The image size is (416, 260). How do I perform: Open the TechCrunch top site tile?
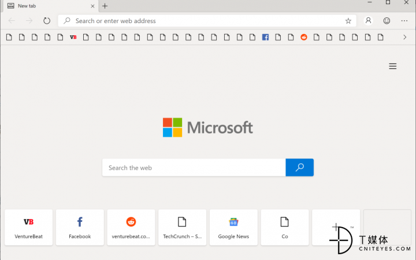(x=182, y=228)
